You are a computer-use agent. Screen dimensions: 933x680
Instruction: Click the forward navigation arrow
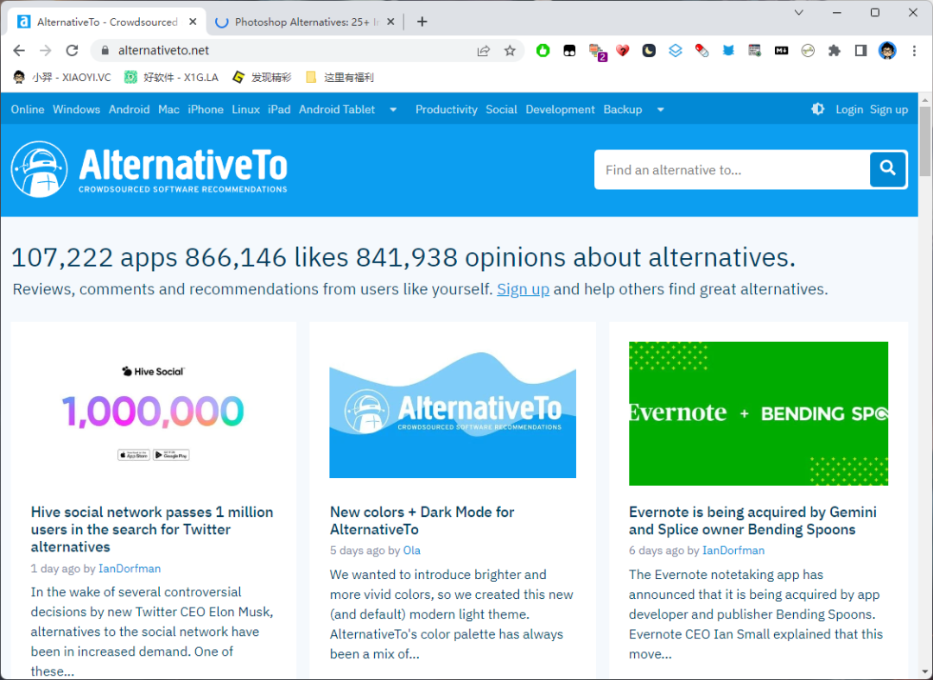click(45, 51)
